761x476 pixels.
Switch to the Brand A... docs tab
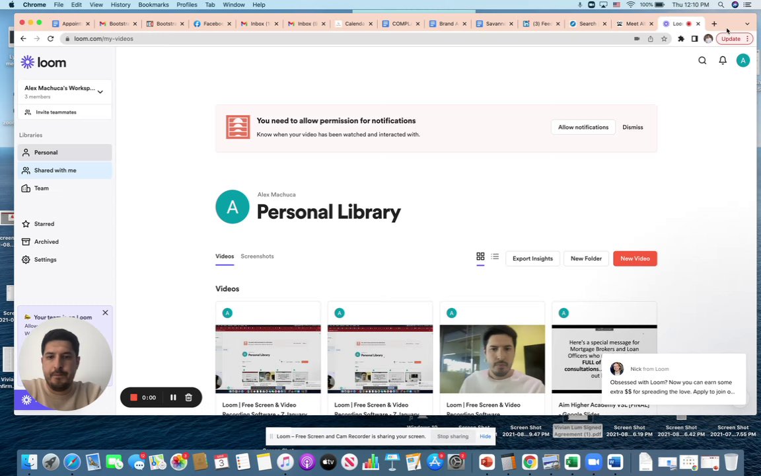tap(449, 24)
